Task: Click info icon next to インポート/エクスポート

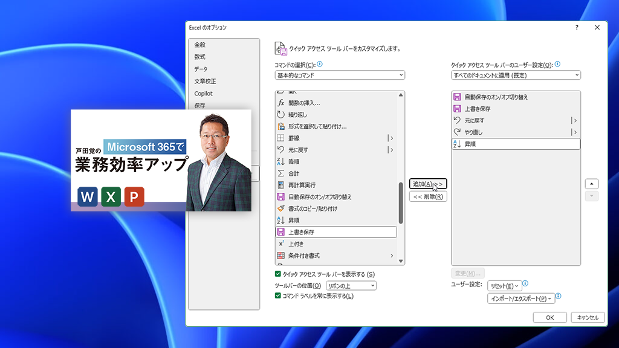Action: click(558, 296)
